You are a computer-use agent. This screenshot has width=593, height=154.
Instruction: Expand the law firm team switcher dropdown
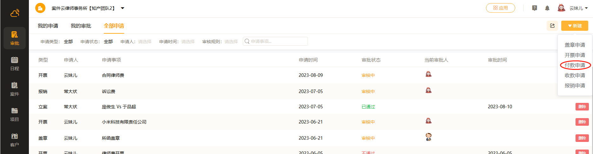click(x=123, y=8)
